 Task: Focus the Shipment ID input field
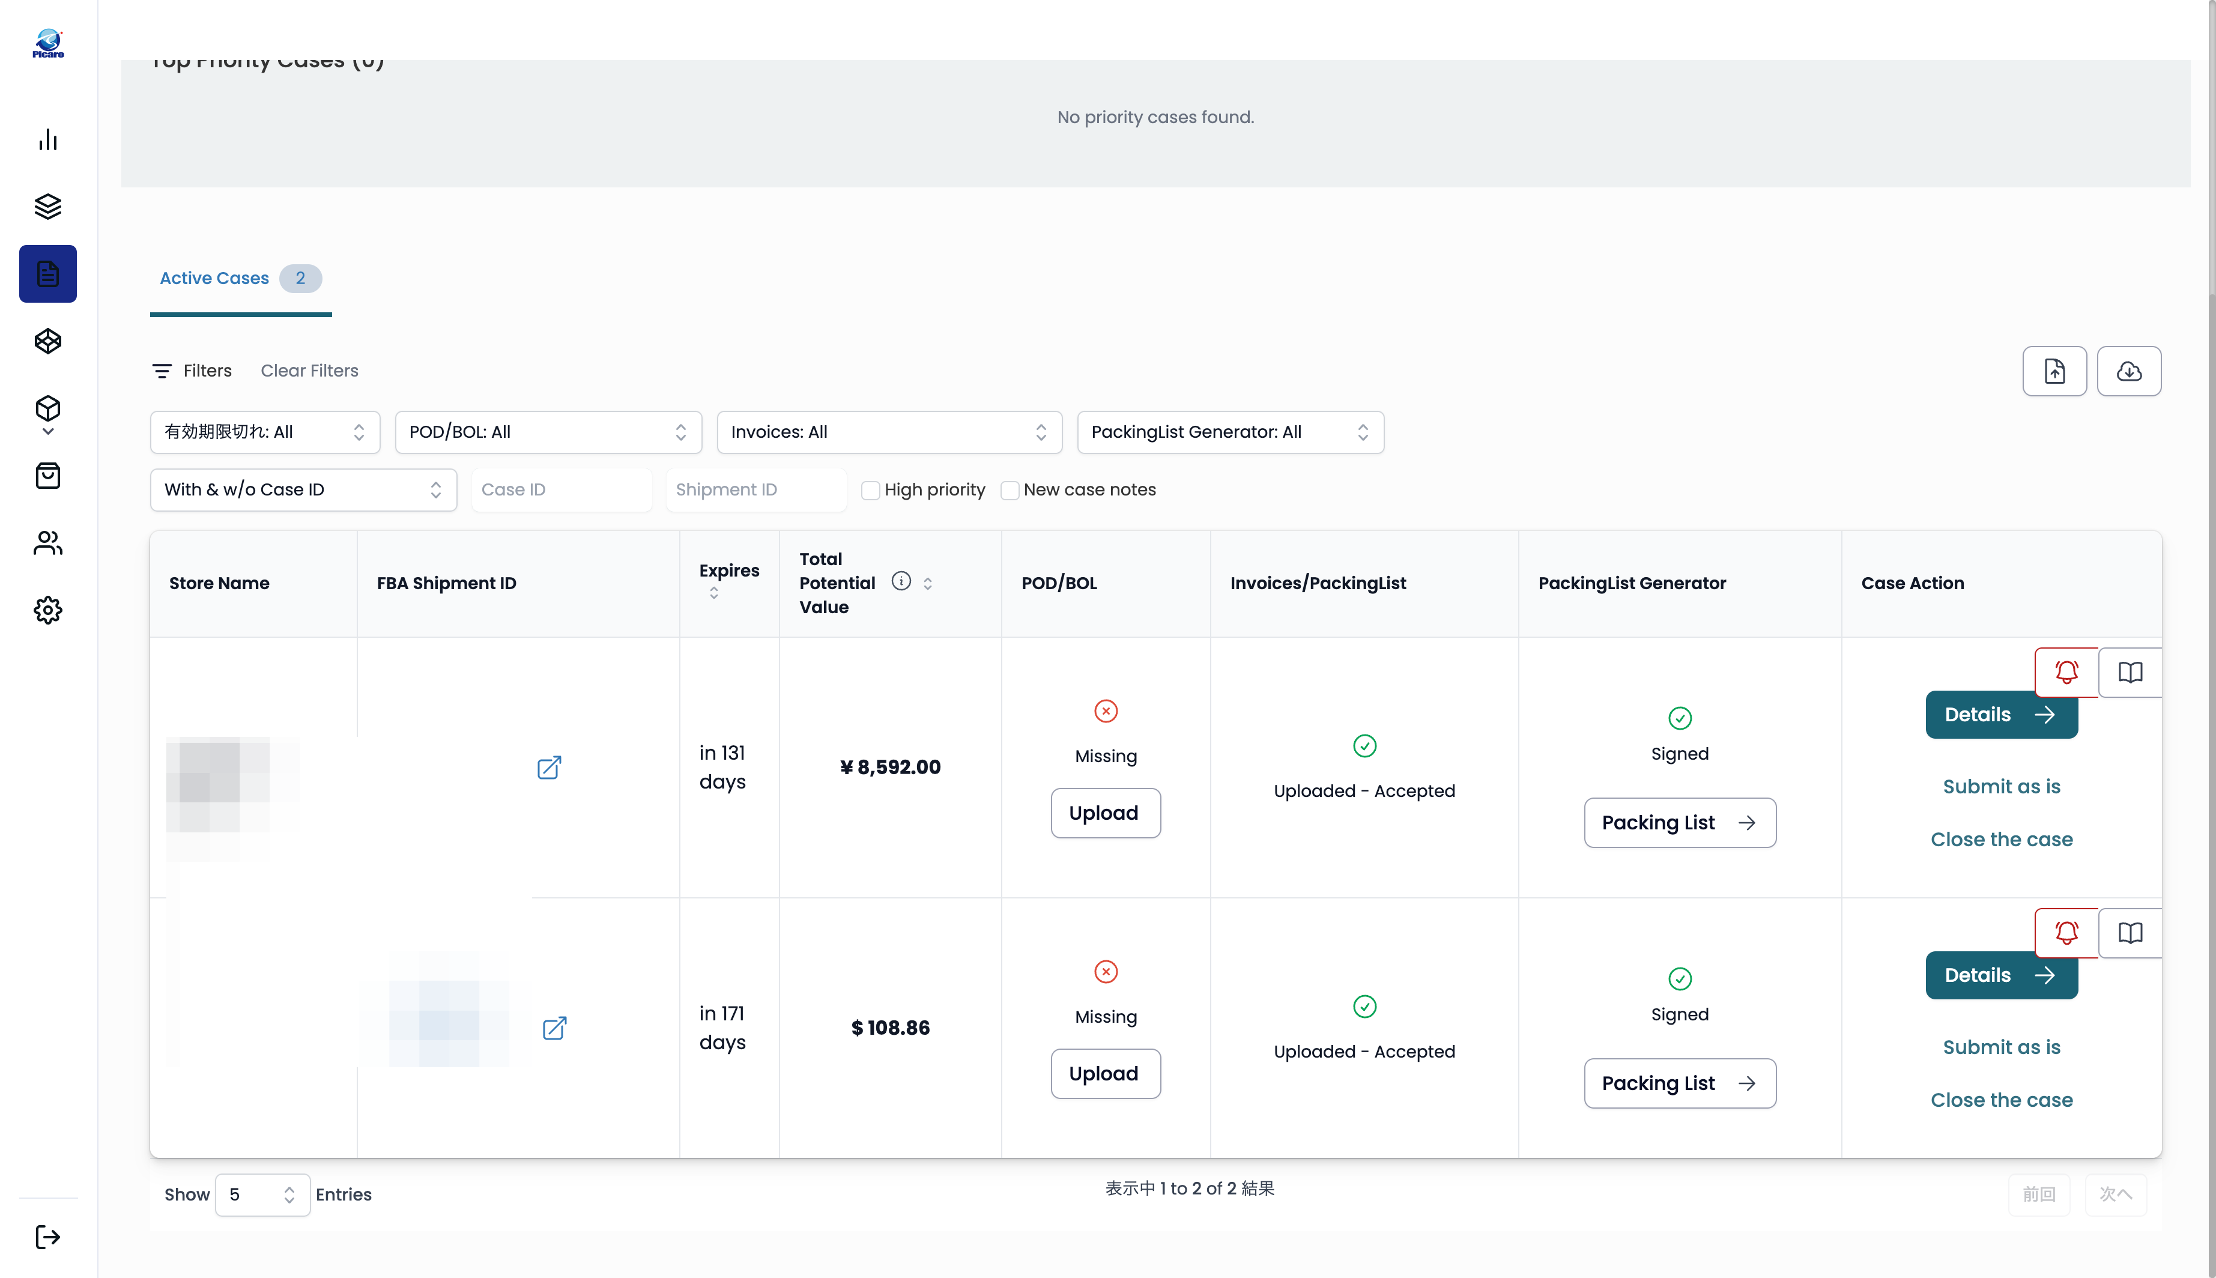tap(755, 490)
